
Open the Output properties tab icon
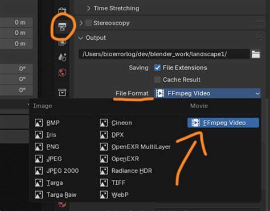click(62, 27)
